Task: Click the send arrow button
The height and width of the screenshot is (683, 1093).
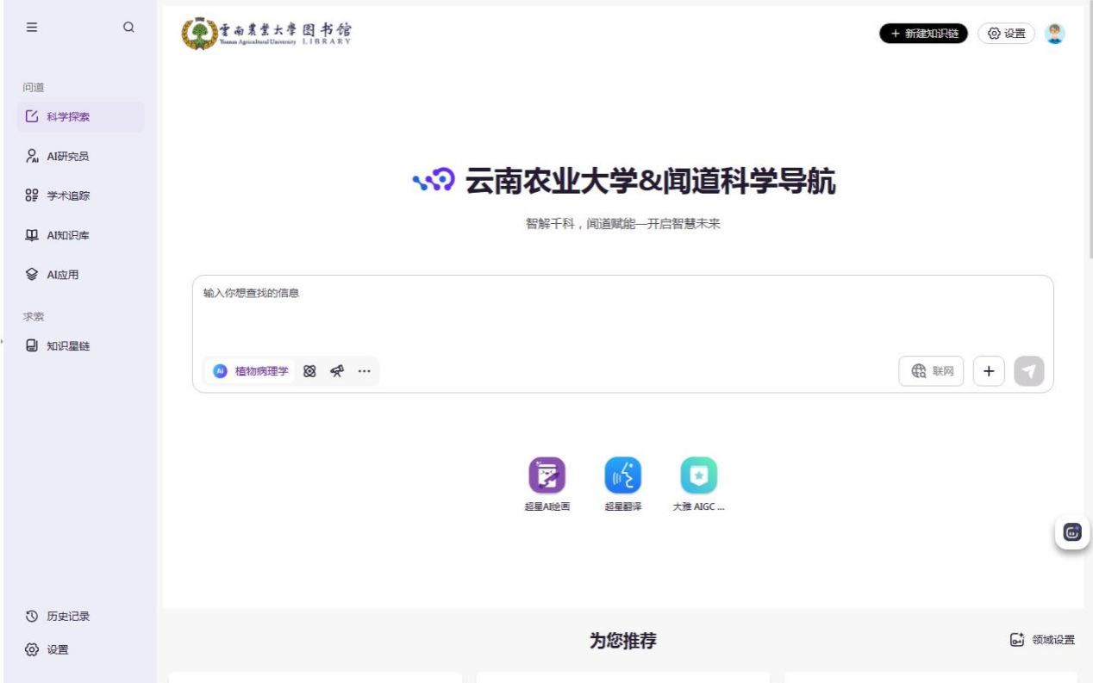Action: point(1028,371)
